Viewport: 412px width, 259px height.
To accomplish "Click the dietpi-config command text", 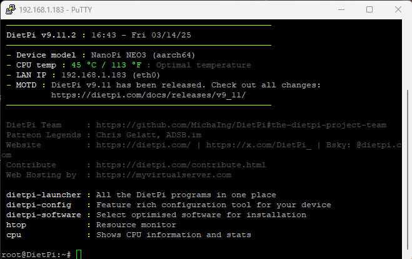I will [x=39, y=205].
